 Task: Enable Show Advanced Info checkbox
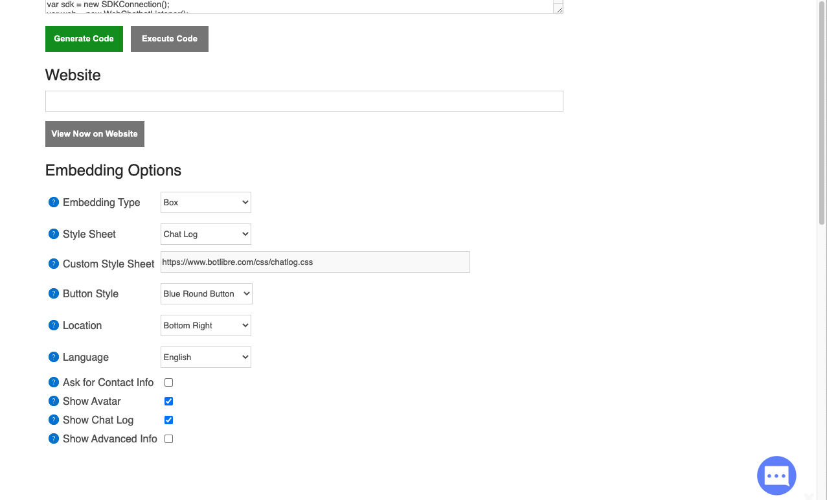[x=168, y=439]
